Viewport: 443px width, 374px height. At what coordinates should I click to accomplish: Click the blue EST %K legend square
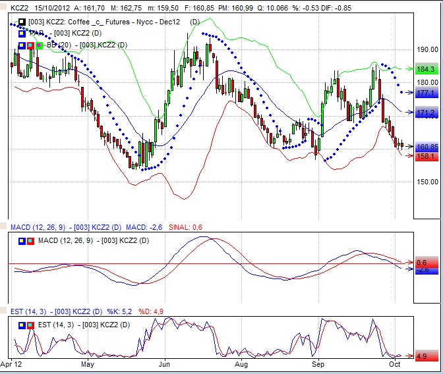click(x=22, y=325)
